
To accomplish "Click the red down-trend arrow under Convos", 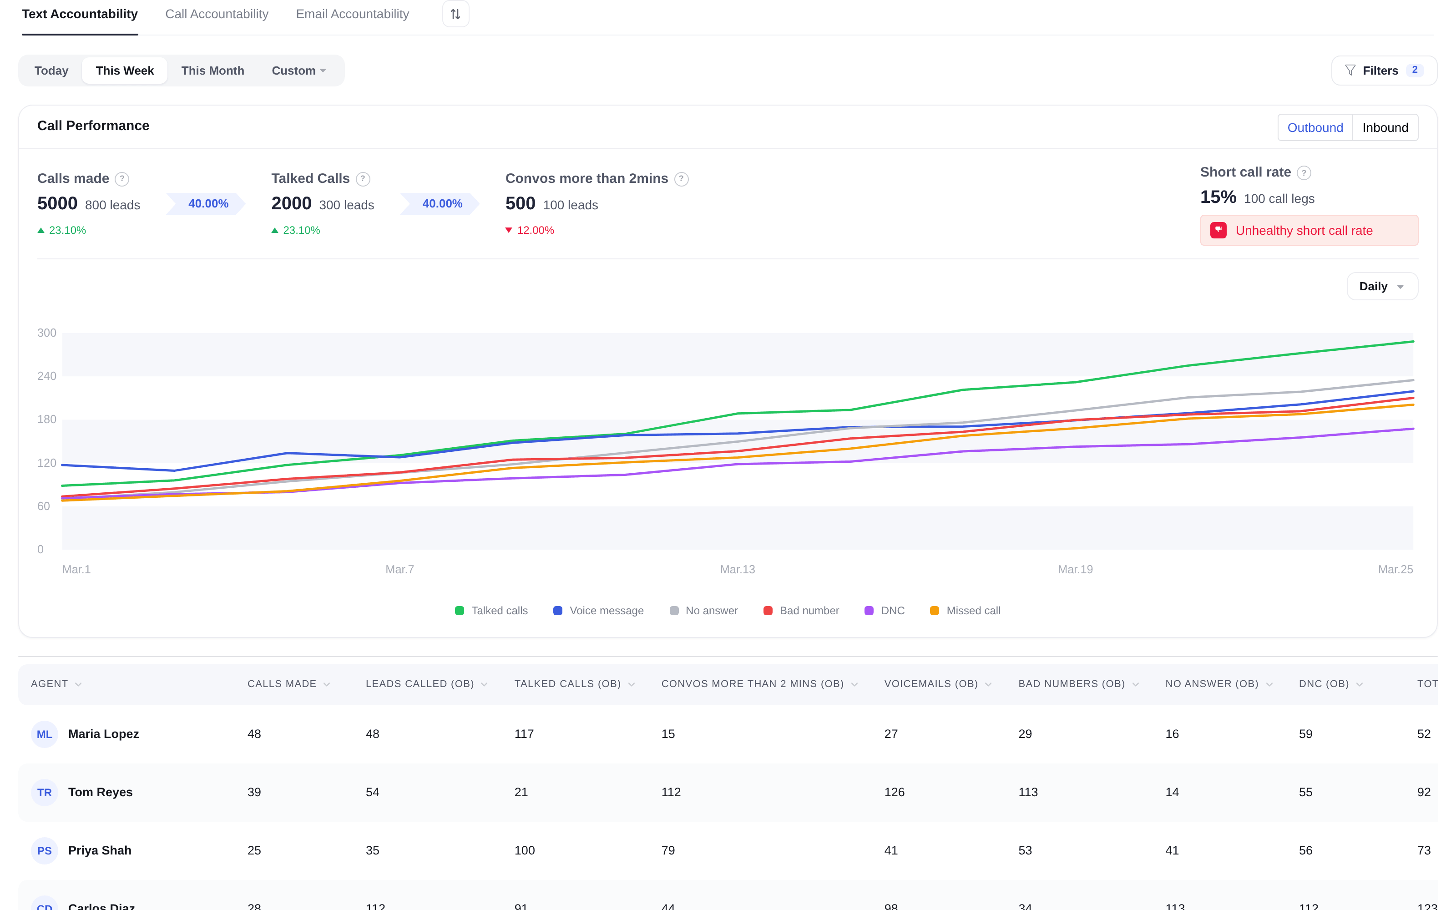I will pyautogui.click(x=509, y=231).
